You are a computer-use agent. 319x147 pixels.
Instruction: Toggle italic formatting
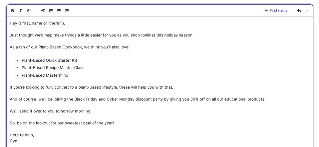[20, 11]
